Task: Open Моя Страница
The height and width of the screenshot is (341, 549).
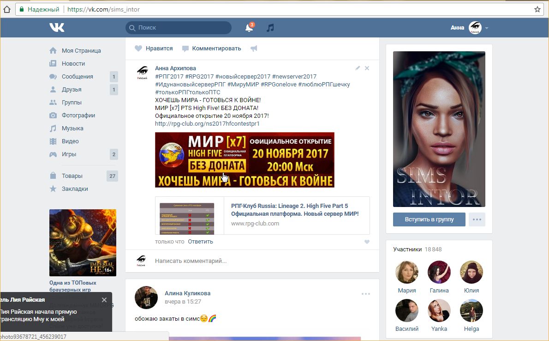Action: point(81,50)
